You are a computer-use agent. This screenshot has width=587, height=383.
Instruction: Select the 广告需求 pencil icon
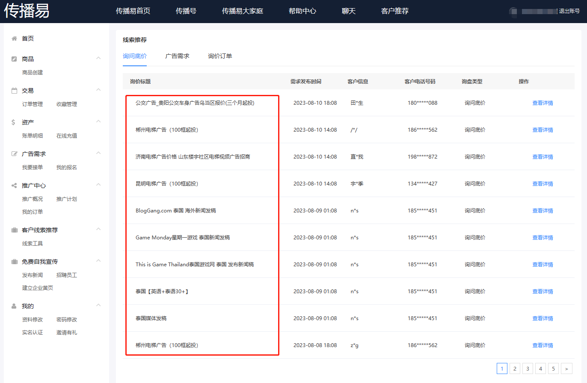[x=15, y=153]
